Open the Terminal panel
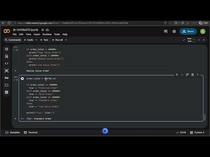This screenshot has width=210, height=157. tap(31, 132)
